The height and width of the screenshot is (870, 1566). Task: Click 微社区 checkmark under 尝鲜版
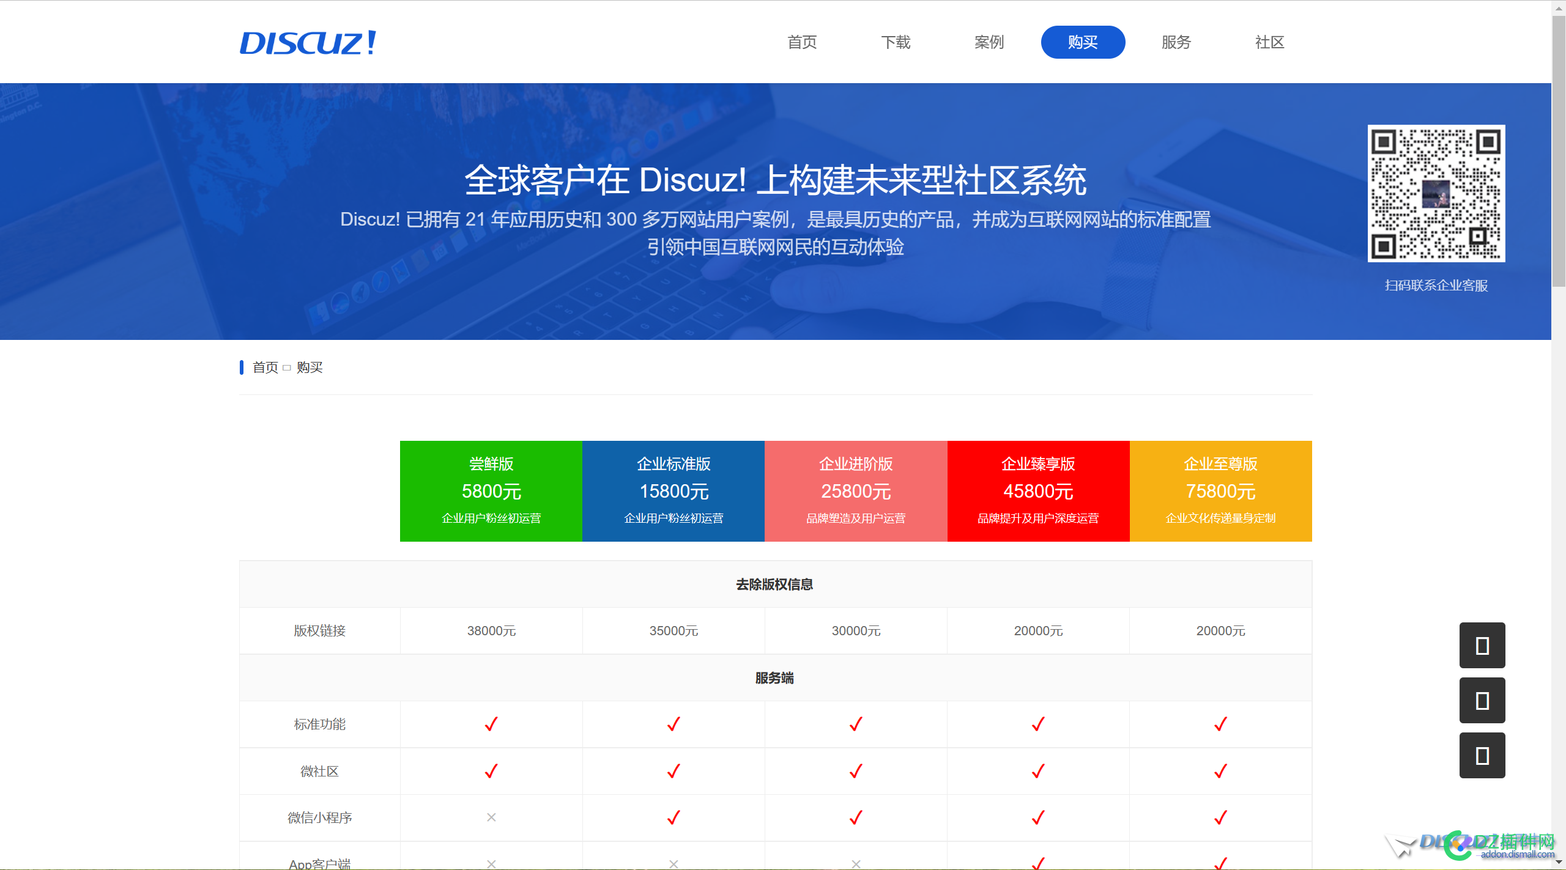[491, 771]
